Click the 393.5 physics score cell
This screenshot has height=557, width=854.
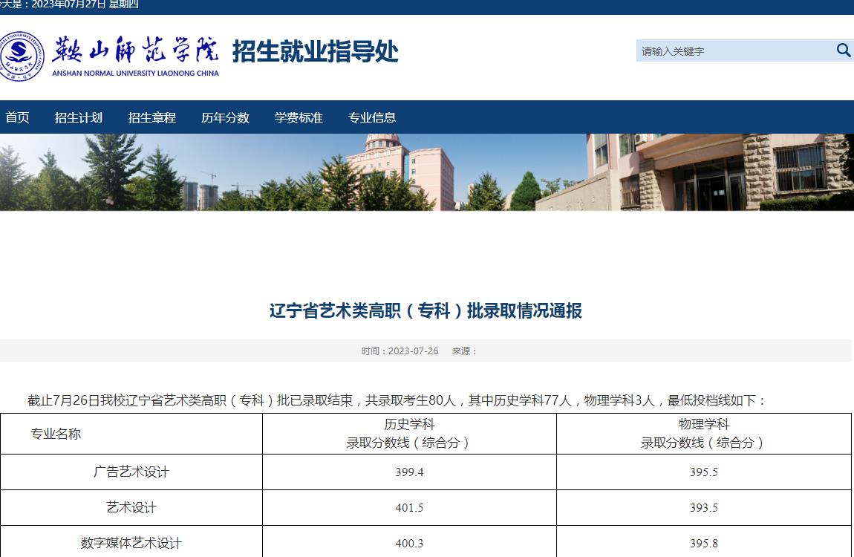(704, 507)
